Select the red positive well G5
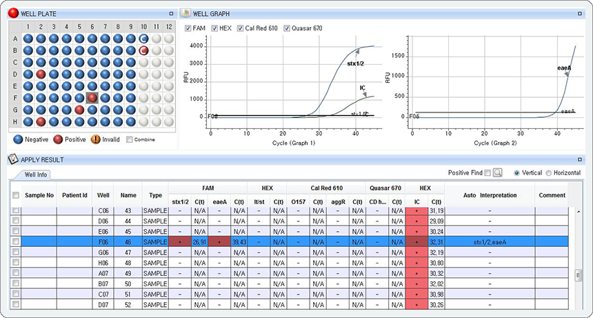593x318 pixels. pyautogui.click(x=79, y=110)
